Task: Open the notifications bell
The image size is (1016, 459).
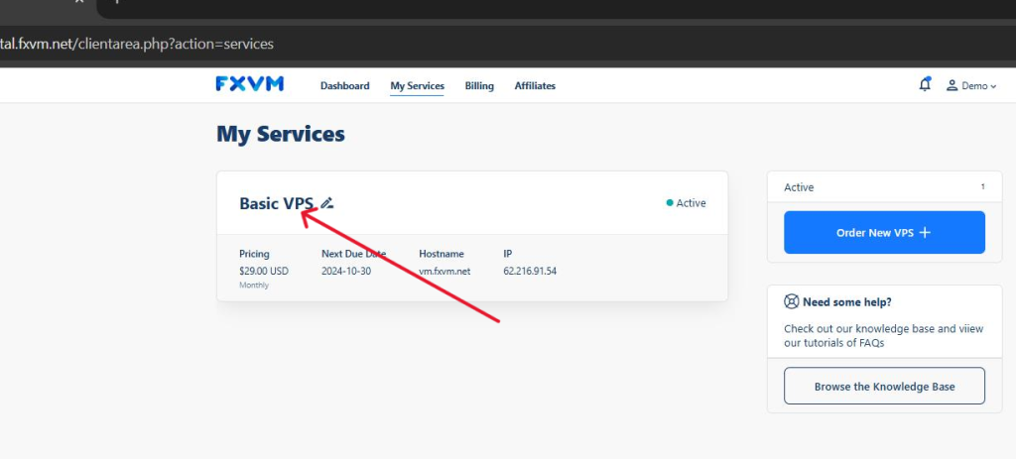Action: coord(925,85)
